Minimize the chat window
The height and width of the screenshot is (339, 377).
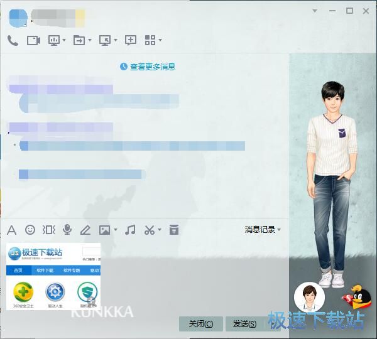point(332,11)
